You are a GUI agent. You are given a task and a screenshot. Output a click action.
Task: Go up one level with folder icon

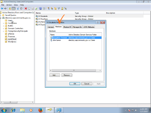(10, 9)
